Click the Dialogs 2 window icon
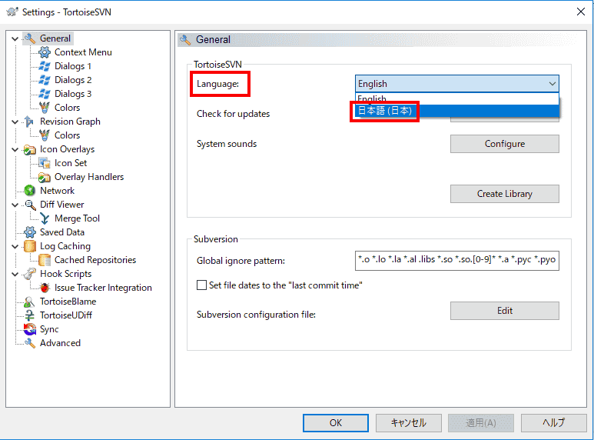Viewport: 594px width, 440px height. coord(45,80)
